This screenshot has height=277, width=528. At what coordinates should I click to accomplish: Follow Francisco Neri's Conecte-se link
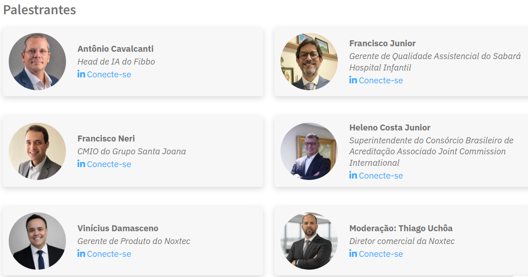pyautogui.click(x=109, y=164)
